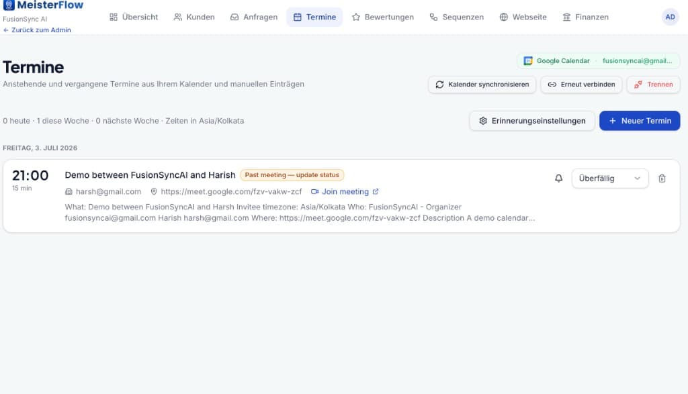Image resolution: width=688 pixels, height=394 pixels.
Task: Open the Überfällig status dropdown
Action: coord(610,179)
